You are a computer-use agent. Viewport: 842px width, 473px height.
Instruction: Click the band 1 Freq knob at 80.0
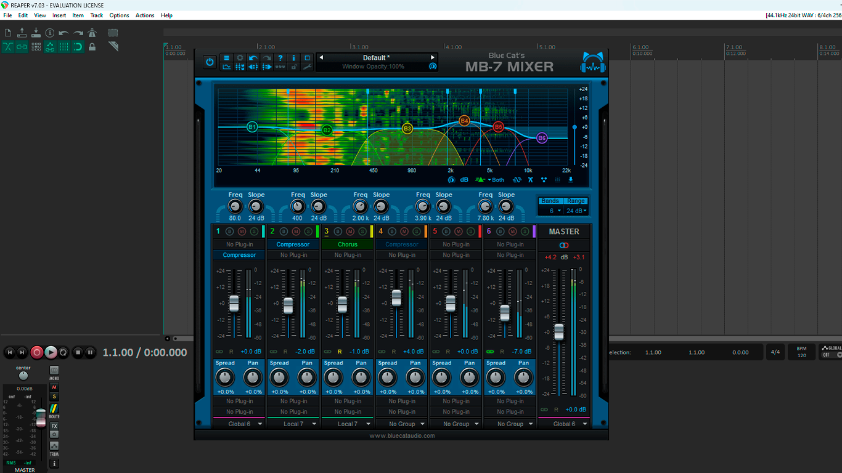(x=235, y=207)
